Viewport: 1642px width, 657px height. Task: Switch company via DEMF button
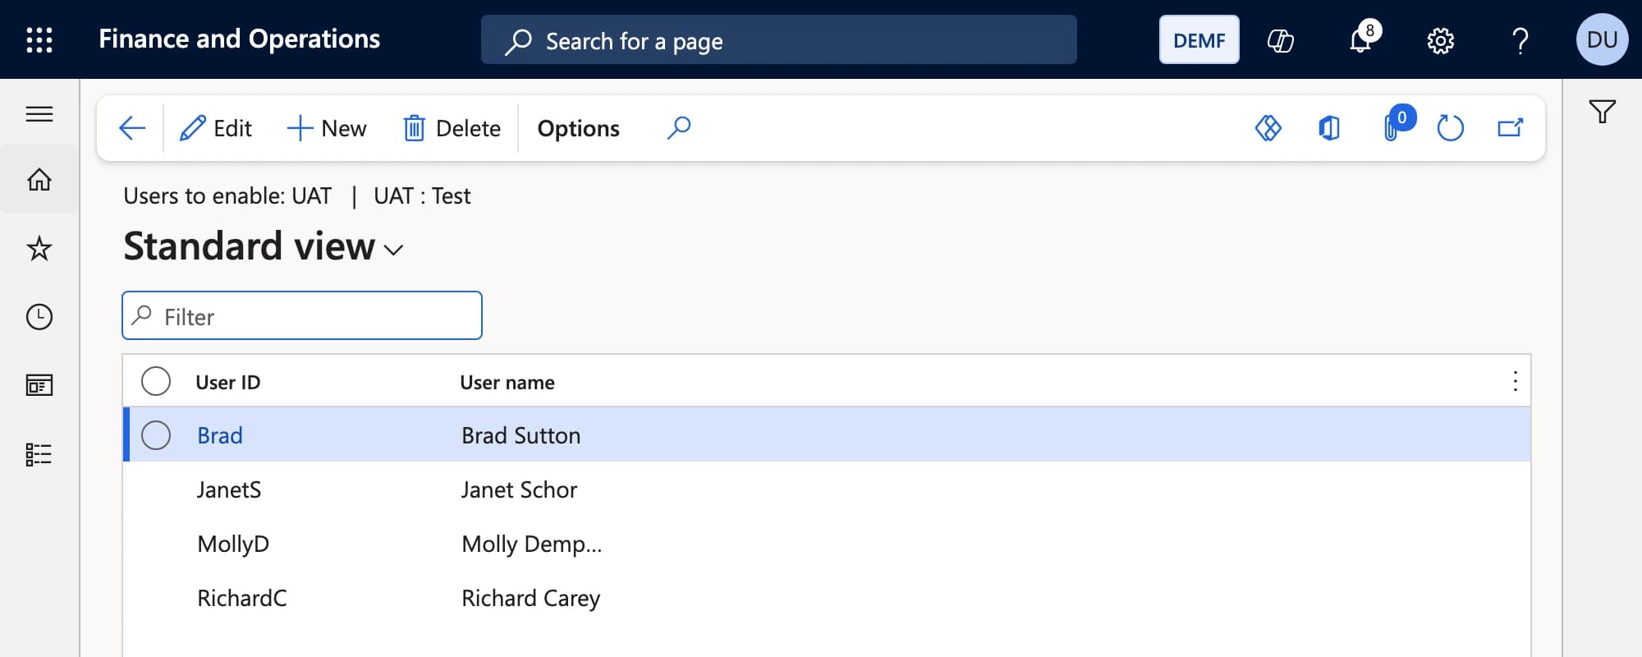1199,39
